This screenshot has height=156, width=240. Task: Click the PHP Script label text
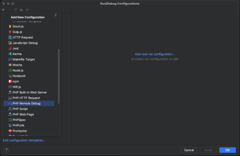tap(20, 109)
